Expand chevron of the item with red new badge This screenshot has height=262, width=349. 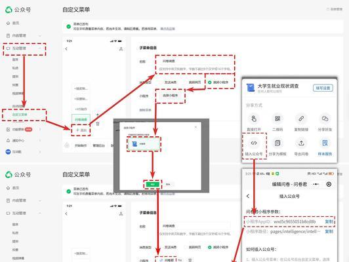(40, 129)
